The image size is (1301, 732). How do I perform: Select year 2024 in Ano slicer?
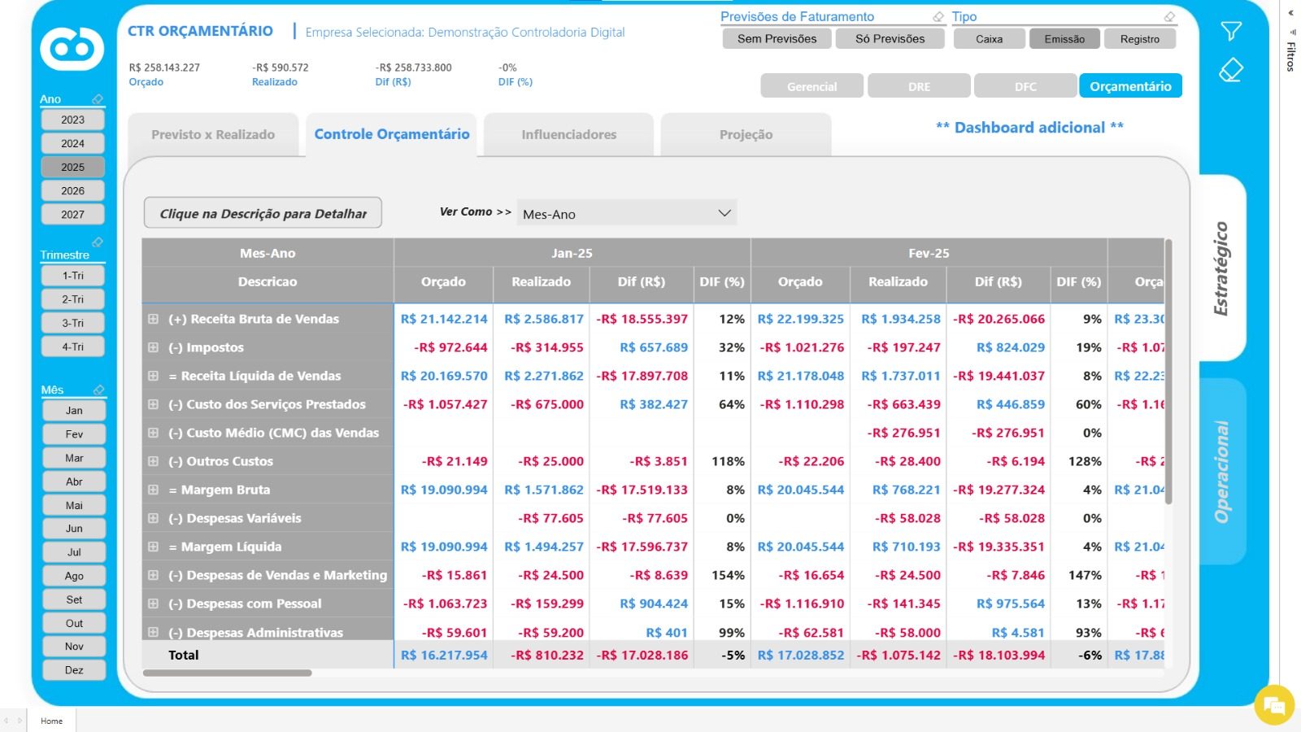pyautogui.click(x=72, y=143)
